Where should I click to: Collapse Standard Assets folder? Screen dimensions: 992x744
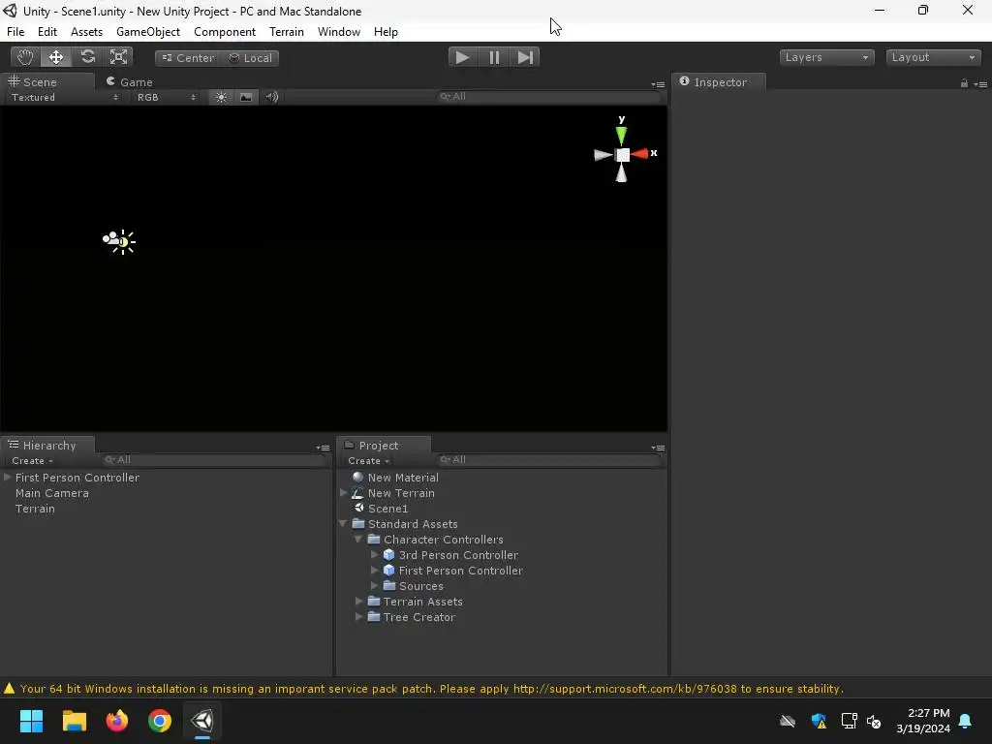pos(343,524)
